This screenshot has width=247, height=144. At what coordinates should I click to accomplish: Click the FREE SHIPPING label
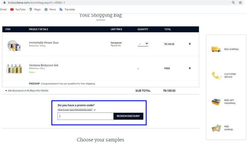(x=232, y=49)
